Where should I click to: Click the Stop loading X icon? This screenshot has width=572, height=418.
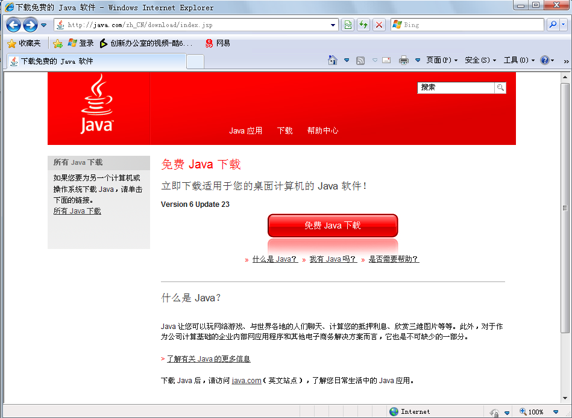click(379, 25)
